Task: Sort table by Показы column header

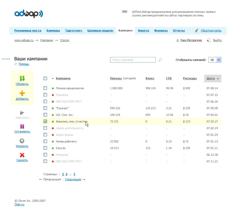Action: [x=116, y=78]
